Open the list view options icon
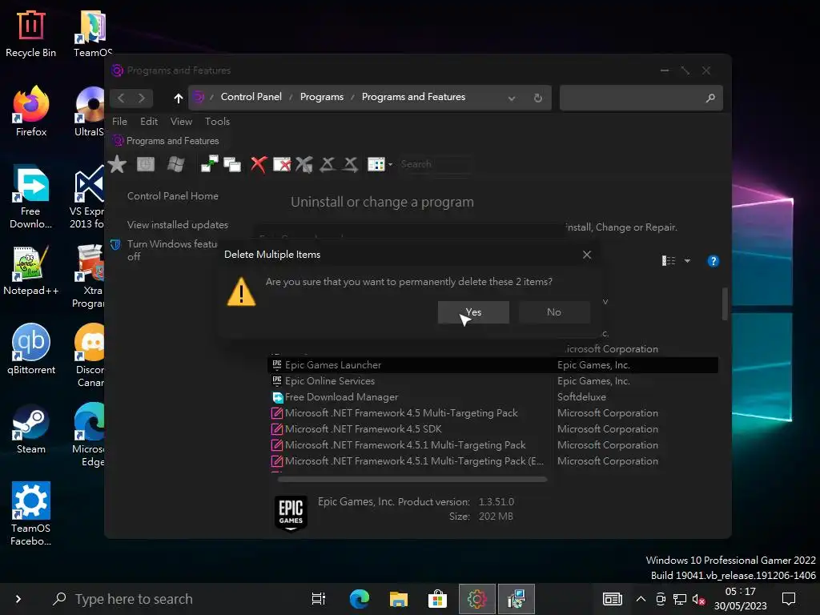The image size is (820, 615). 669,261
